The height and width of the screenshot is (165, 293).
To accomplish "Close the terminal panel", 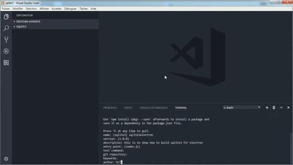I will 288,108.
